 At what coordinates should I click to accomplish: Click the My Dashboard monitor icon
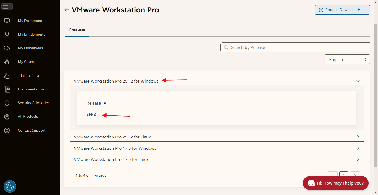click(7, 21)
